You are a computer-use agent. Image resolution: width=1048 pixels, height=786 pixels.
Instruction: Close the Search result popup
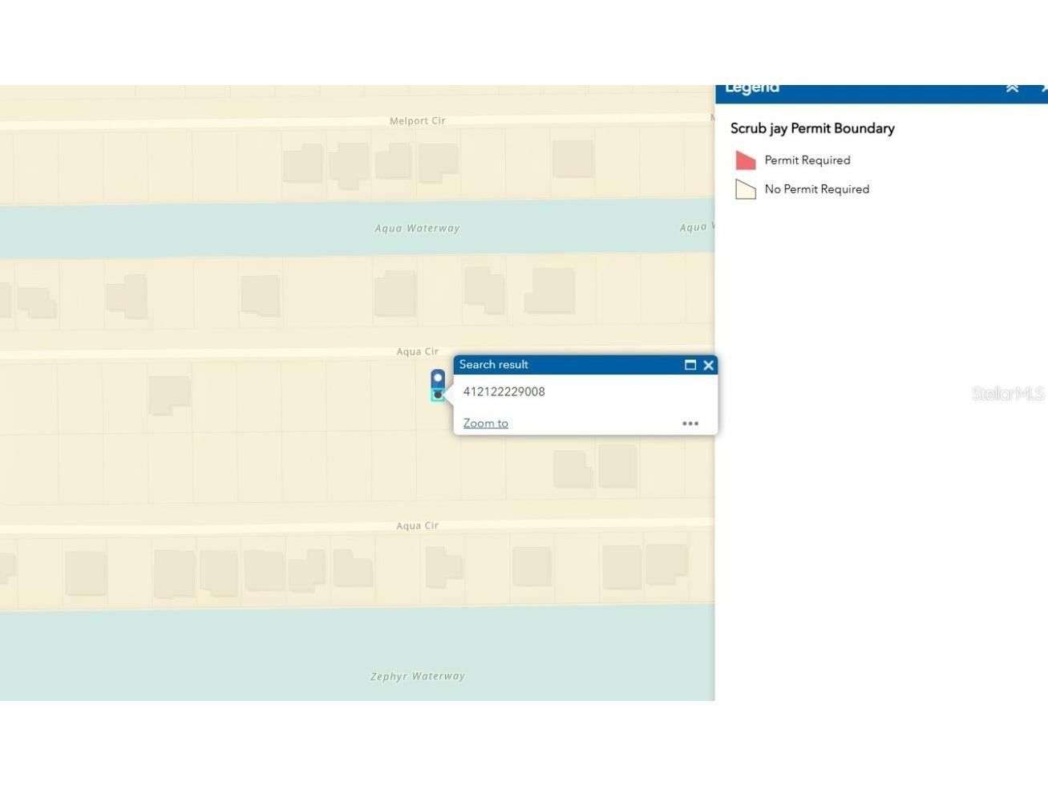[708, 365]
